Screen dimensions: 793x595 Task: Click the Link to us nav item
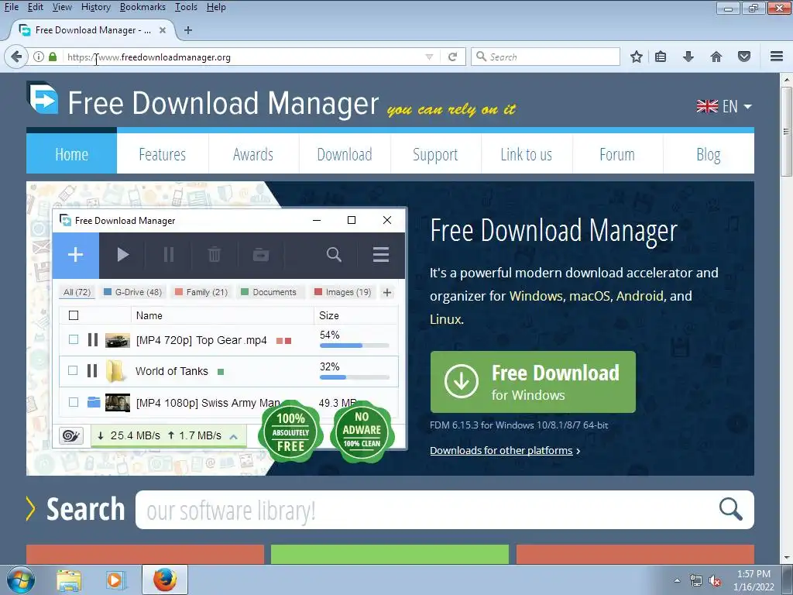tap(527, 154)
